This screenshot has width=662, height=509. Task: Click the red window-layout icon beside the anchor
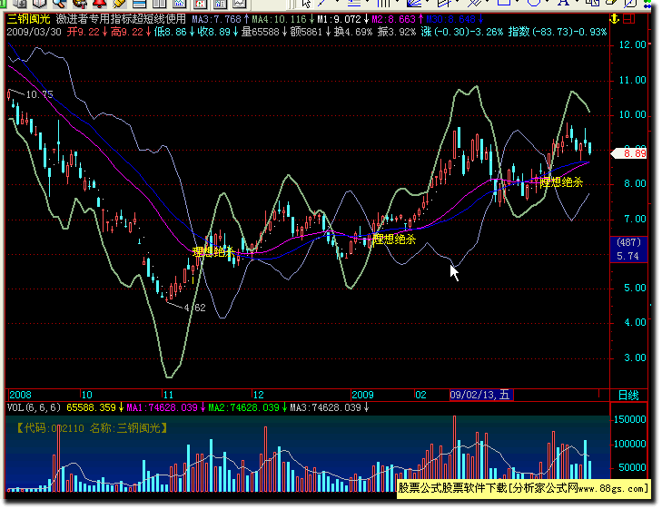tap(629, 18)
